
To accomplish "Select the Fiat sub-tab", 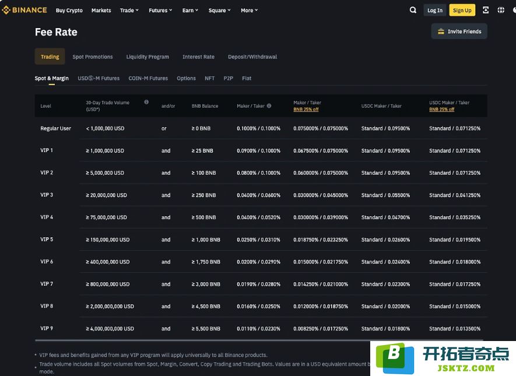I will coord(247,78).
